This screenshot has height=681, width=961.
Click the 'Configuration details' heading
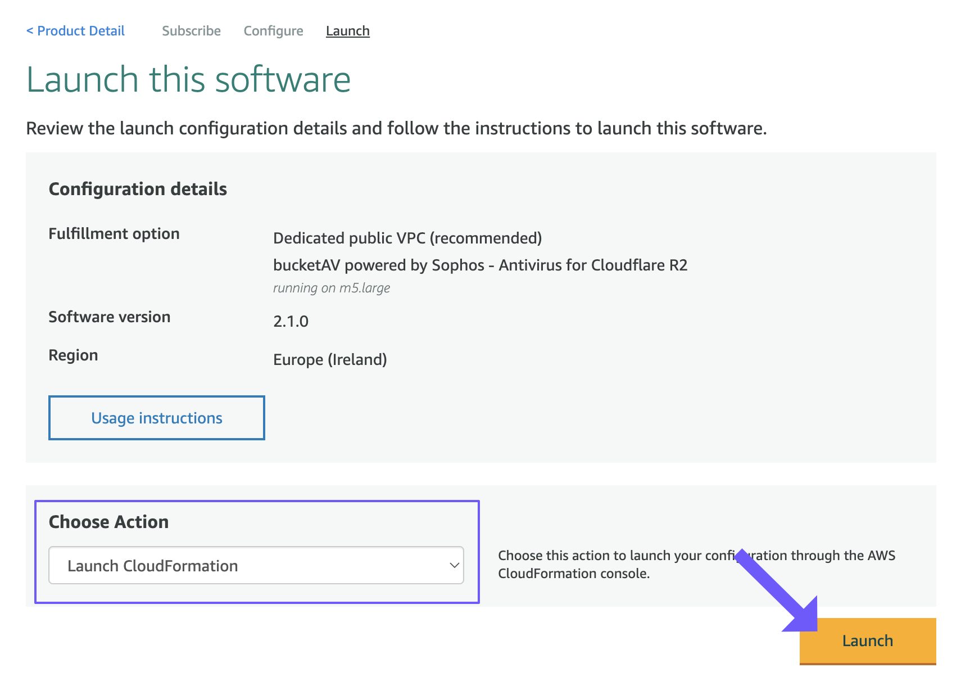pos(138,189)
